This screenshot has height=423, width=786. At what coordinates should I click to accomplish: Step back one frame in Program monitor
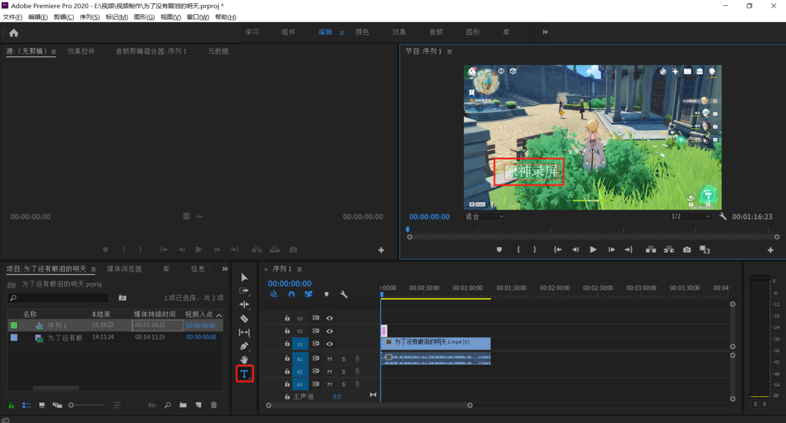[x=575, y=249]
